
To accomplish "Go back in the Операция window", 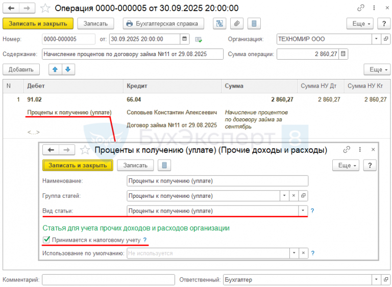I will [x=11, y=8].
